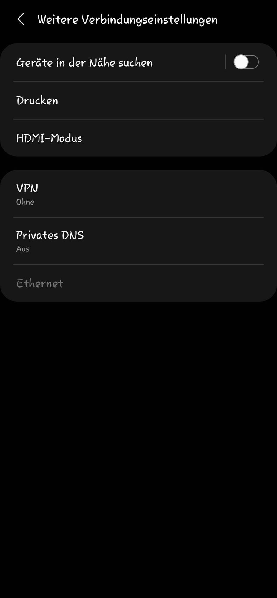Click the word "Modus" in HDMI-Modus

[66, 138]
